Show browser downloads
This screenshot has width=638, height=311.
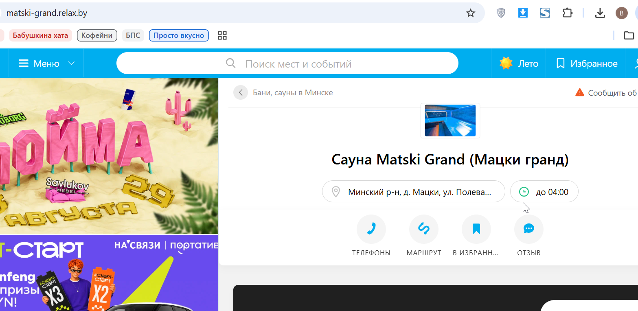point(600,13)
